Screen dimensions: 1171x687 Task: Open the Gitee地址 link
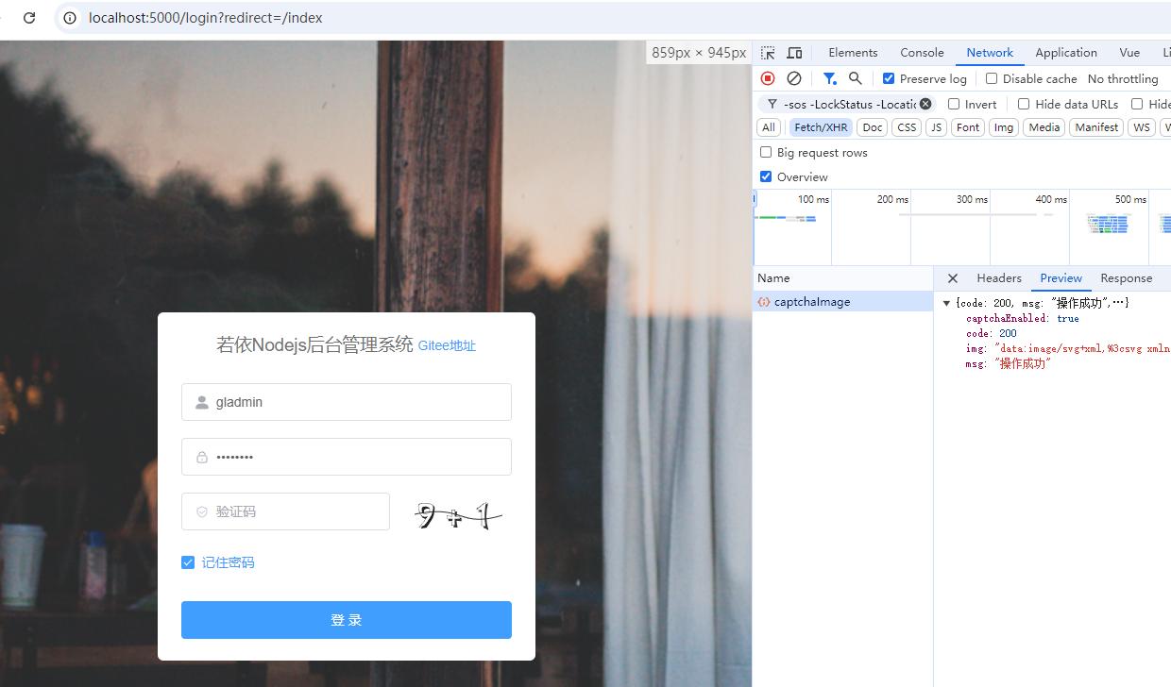point(446,345)
